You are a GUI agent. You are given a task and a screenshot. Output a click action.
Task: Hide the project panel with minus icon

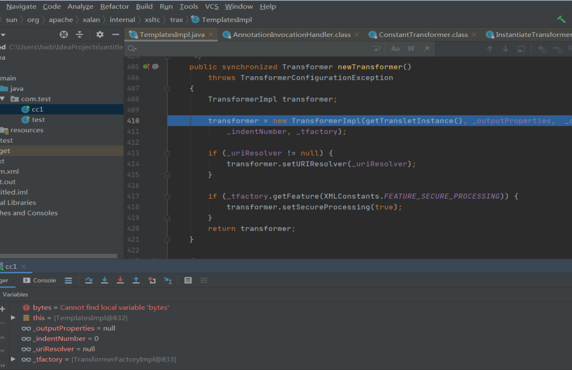tap(116, 34)
